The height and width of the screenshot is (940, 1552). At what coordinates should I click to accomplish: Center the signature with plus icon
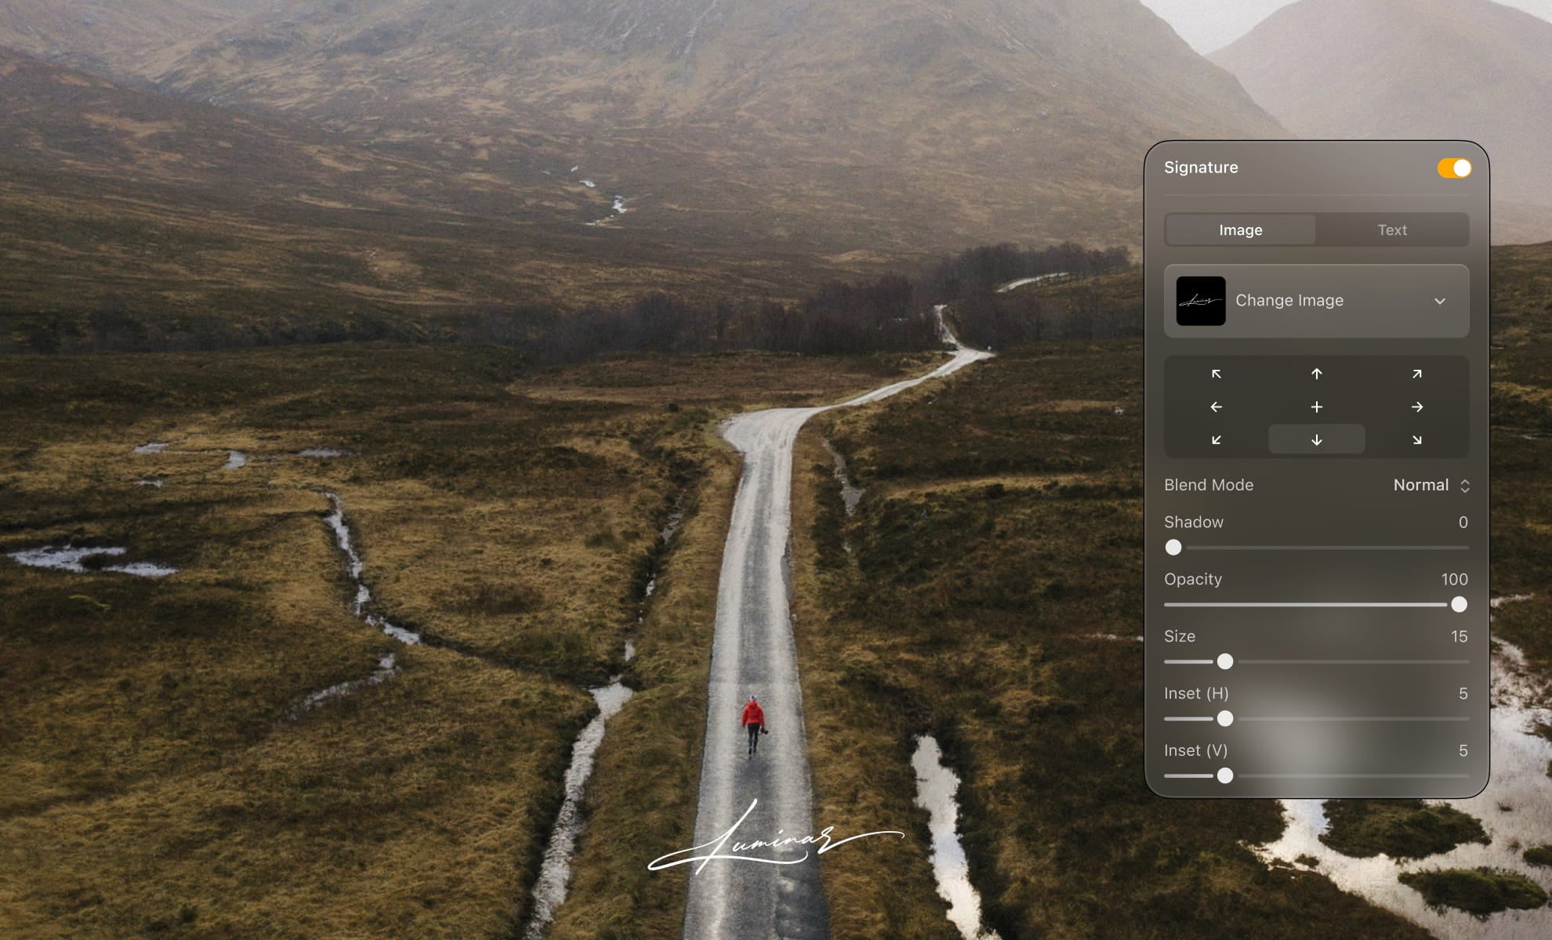[1317, 407]
